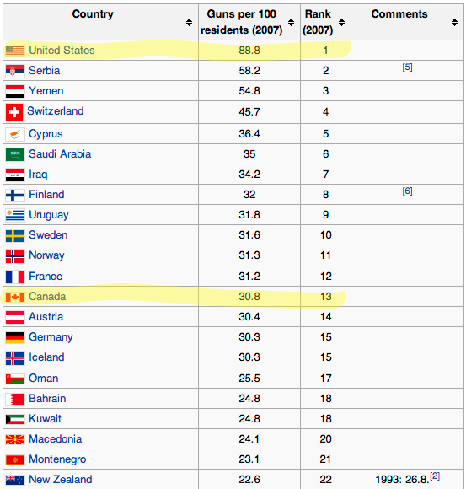This screenshot has height=489, width=466.
Task: Click the Germany flag icon
Action: [x=15, y=337]
